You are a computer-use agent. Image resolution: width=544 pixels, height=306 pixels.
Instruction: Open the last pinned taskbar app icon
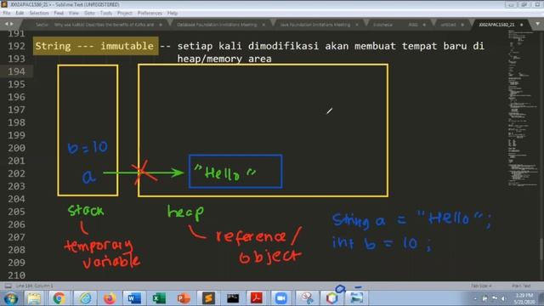point(356,298)
